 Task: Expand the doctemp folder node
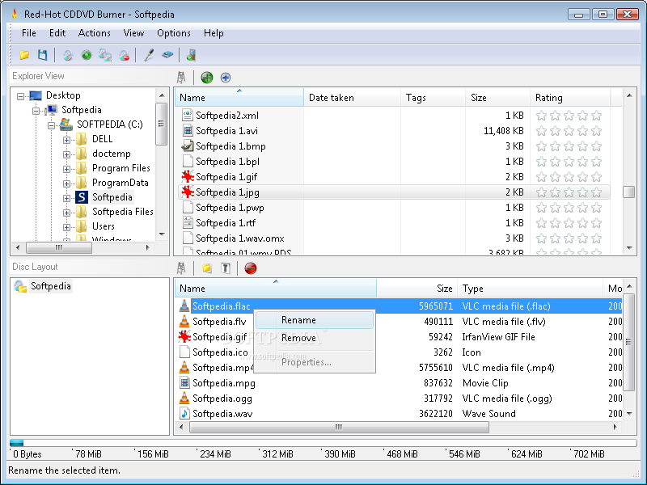pyautogui.click(x=66, y=154)
